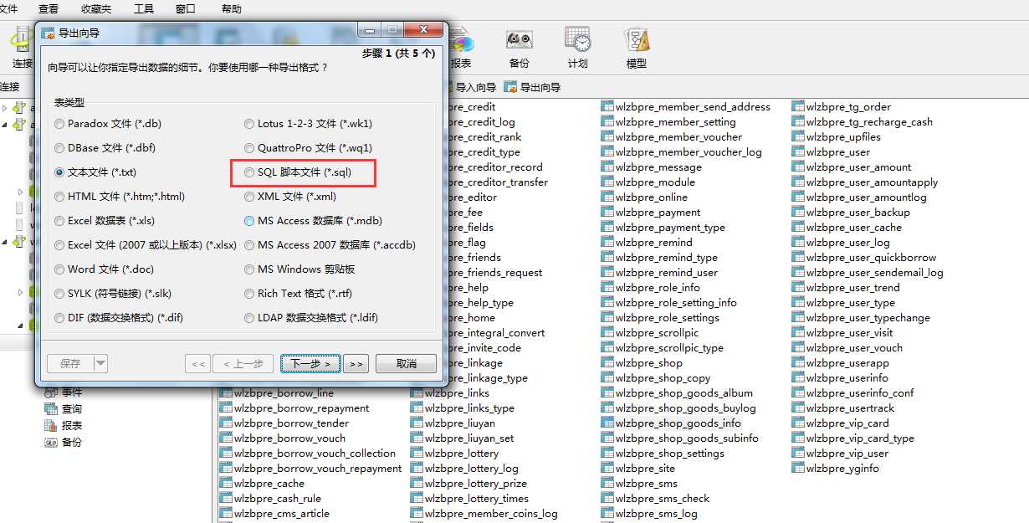Screen dimensions: 1029x523
Task: Click 取消 cancel button in wizard
Action: click(407, 364)
